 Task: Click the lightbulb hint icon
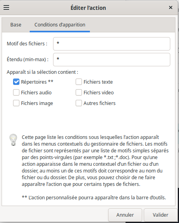[13, 140]
